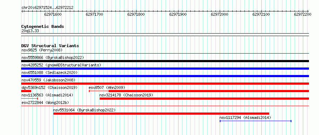Select the red nsv3214178 variant bar
This screenshot has height=135, width=319.
[204, 99]
